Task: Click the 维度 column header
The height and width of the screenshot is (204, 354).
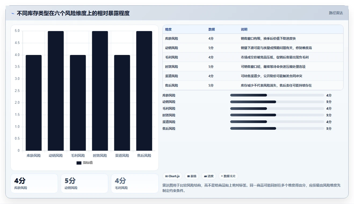Action: 168,29
